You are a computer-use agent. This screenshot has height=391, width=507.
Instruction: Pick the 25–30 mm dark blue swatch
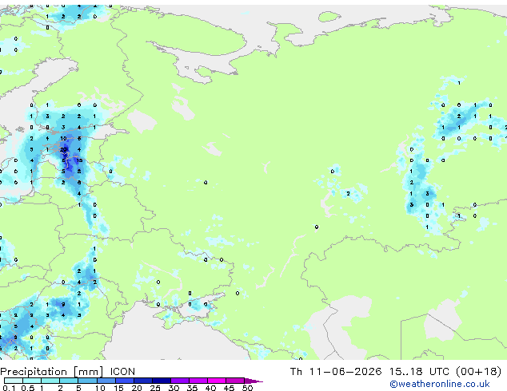pos(162,381)
